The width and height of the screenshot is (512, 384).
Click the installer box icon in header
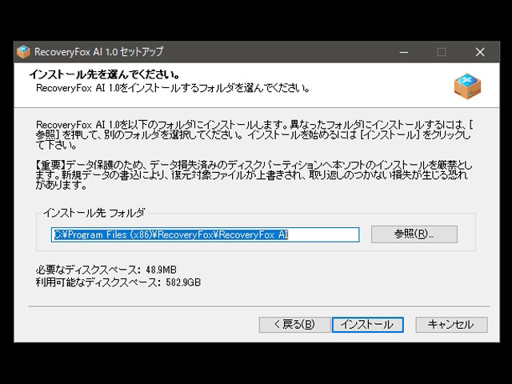466,85
